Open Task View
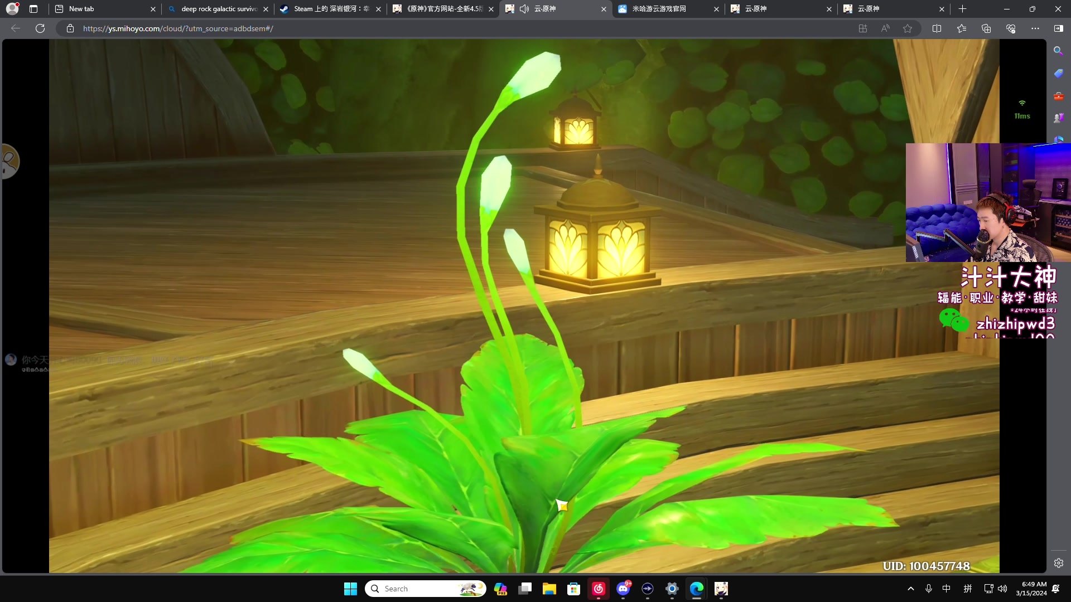Viewport: 1071px width, 602px height. 525,589
